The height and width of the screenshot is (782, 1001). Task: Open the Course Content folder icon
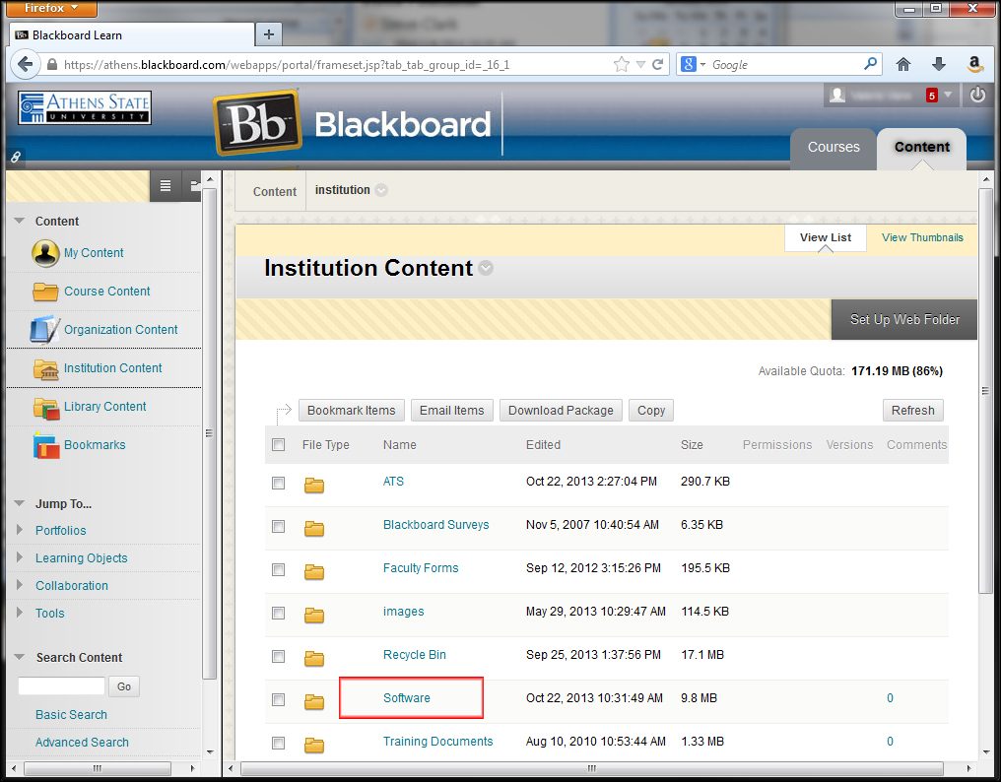[45, 292]
